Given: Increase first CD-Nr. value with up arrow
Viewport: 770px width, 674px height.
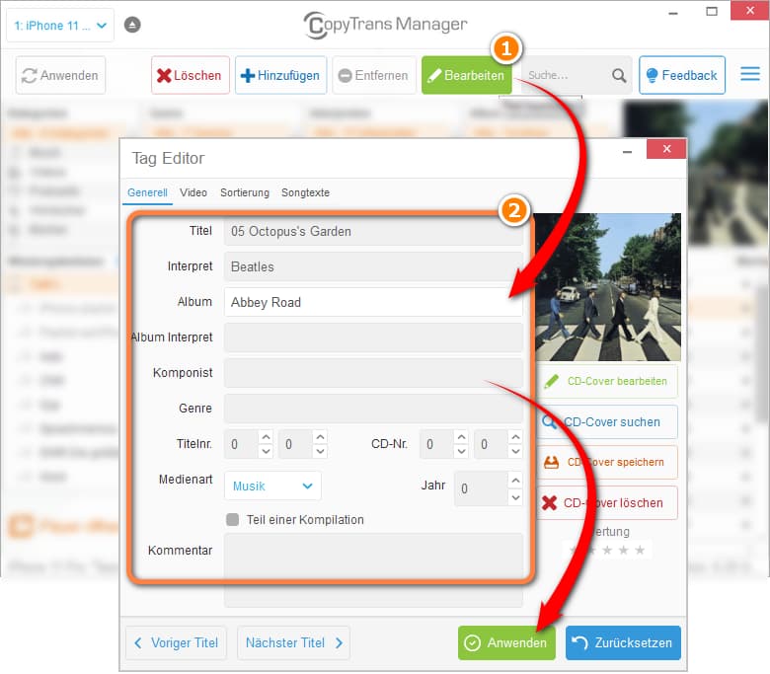Looking at the screenshot, I should tap(461, 436).
